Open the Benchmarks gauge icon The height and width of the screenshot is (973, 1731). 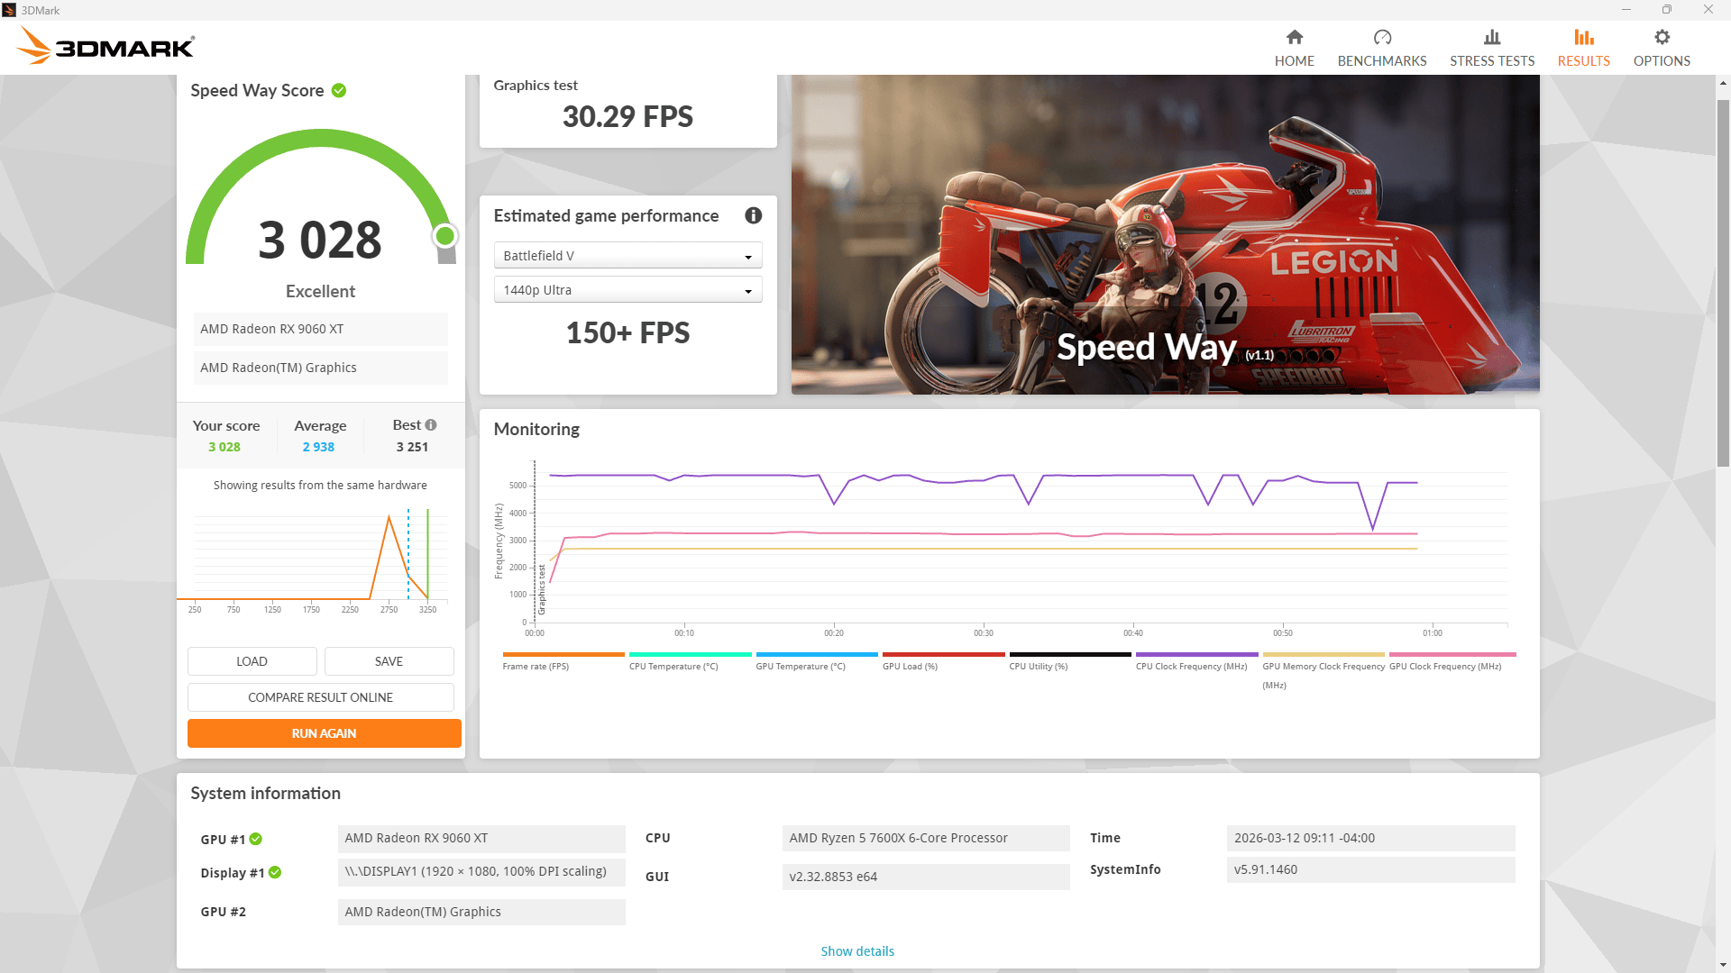point(1382,37)
